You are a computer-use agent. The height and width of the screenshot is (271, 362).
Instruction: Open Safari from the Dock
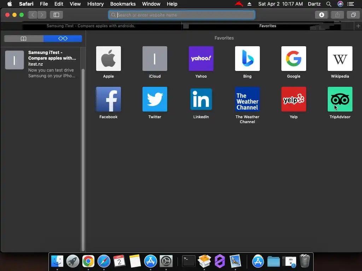(x=104, y=261)
